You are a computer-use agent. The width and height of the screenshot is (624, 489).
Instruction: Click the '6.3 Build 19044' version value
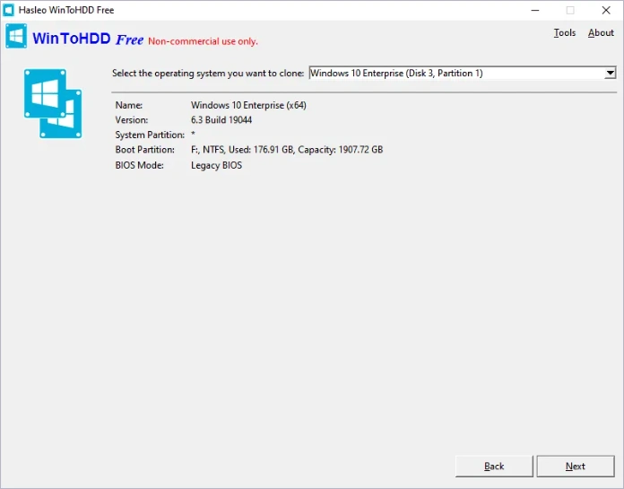pos(221,120)
